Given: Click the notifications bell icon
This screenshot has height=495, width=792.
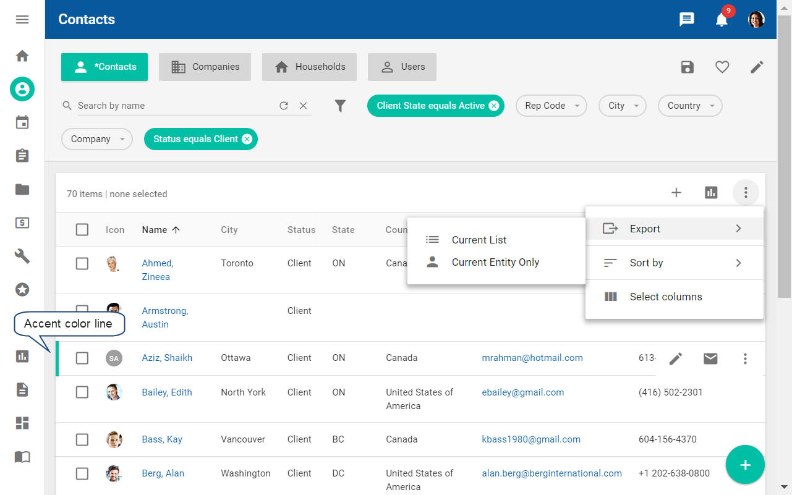Looking at the screenshot, I should tap(722, 20).
